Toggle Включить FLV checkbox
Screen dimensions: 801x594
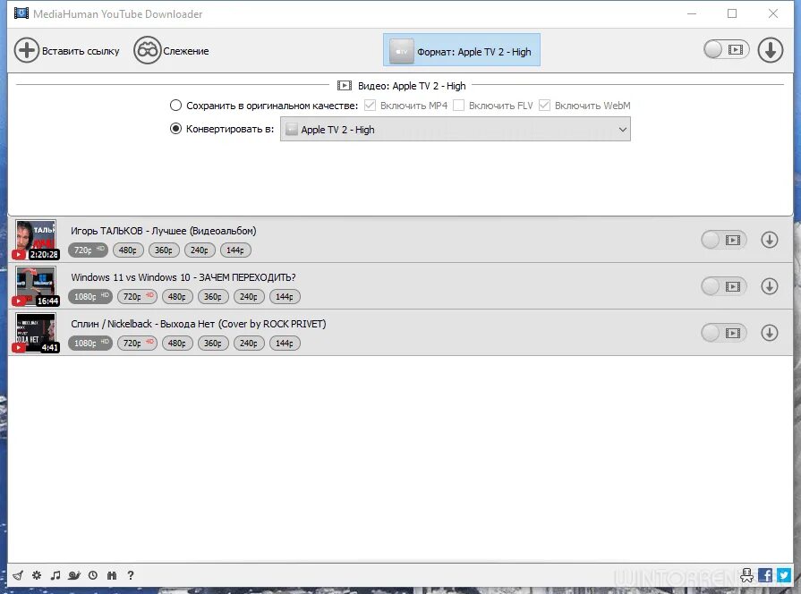tap(458, 106)
